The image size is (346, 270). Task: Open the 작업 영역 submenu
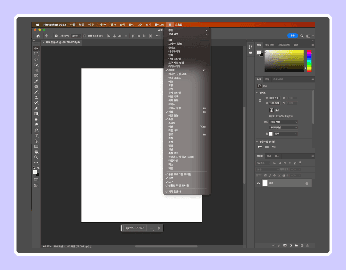pos(187,34)
